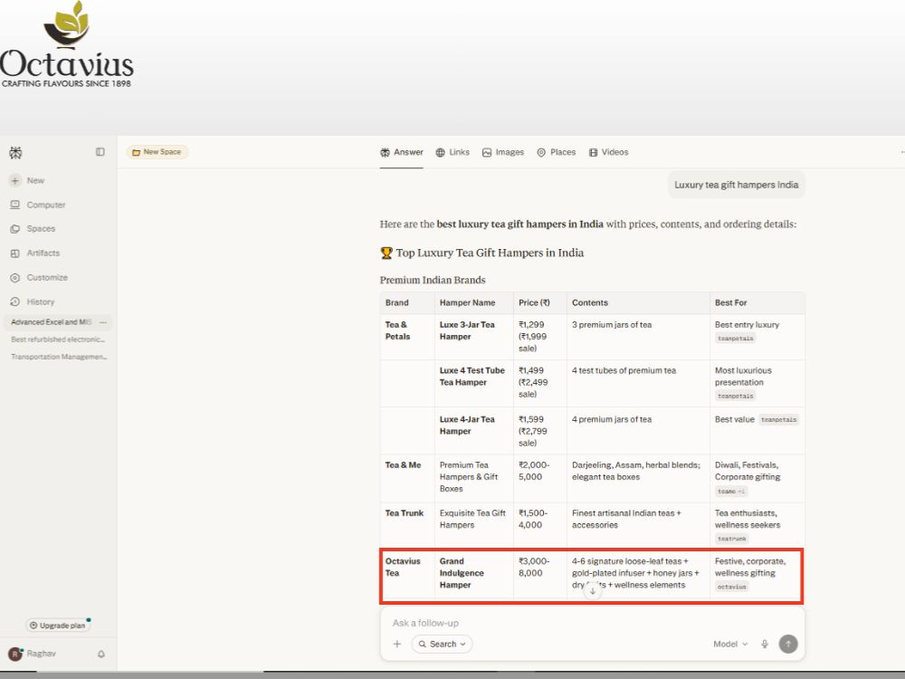The width and height of the screenshot is (905, 679).
Task: Focus the Ask a follow-up input field
Action: 592,623
